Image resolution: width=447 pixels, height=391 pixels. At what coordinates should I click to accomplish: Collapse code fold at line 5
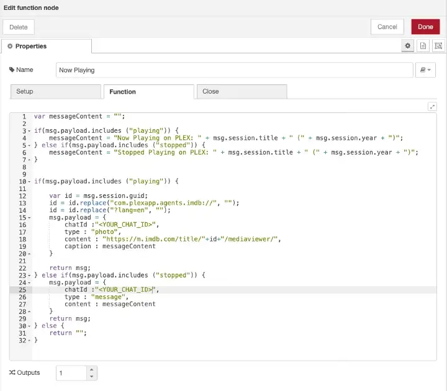[29, 146]
